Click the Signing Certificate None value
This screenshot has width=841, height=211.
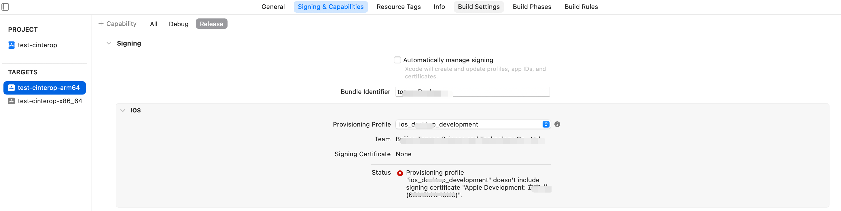pos(404,154)
